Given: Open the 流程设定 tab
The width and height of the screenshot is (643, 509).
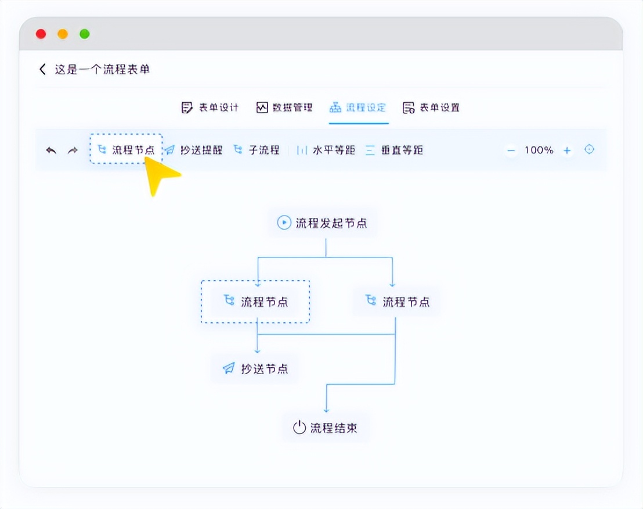Looking at the screenshot, I should (359, 107).
